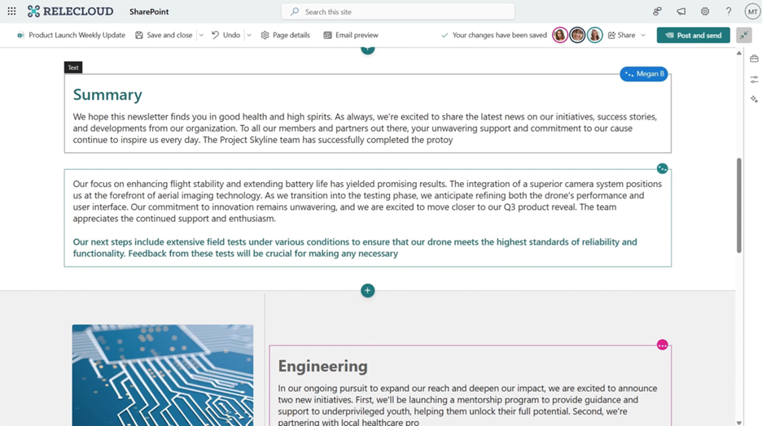Click the add section plus button at the top
Viewport: 762px width, 426px height.
click(x=368, y=50)
